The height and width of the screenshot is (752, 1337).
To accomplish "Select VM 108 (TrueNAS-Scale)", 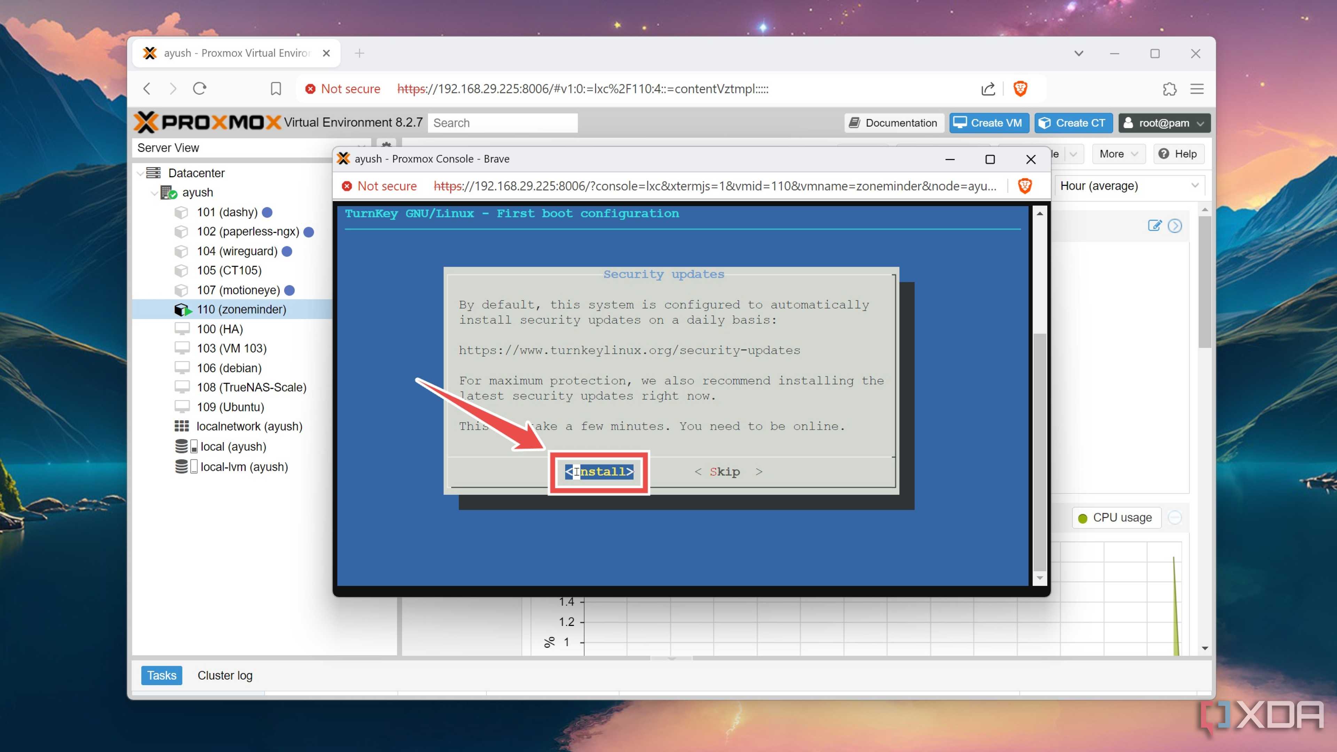I will [x=252, y=387].
